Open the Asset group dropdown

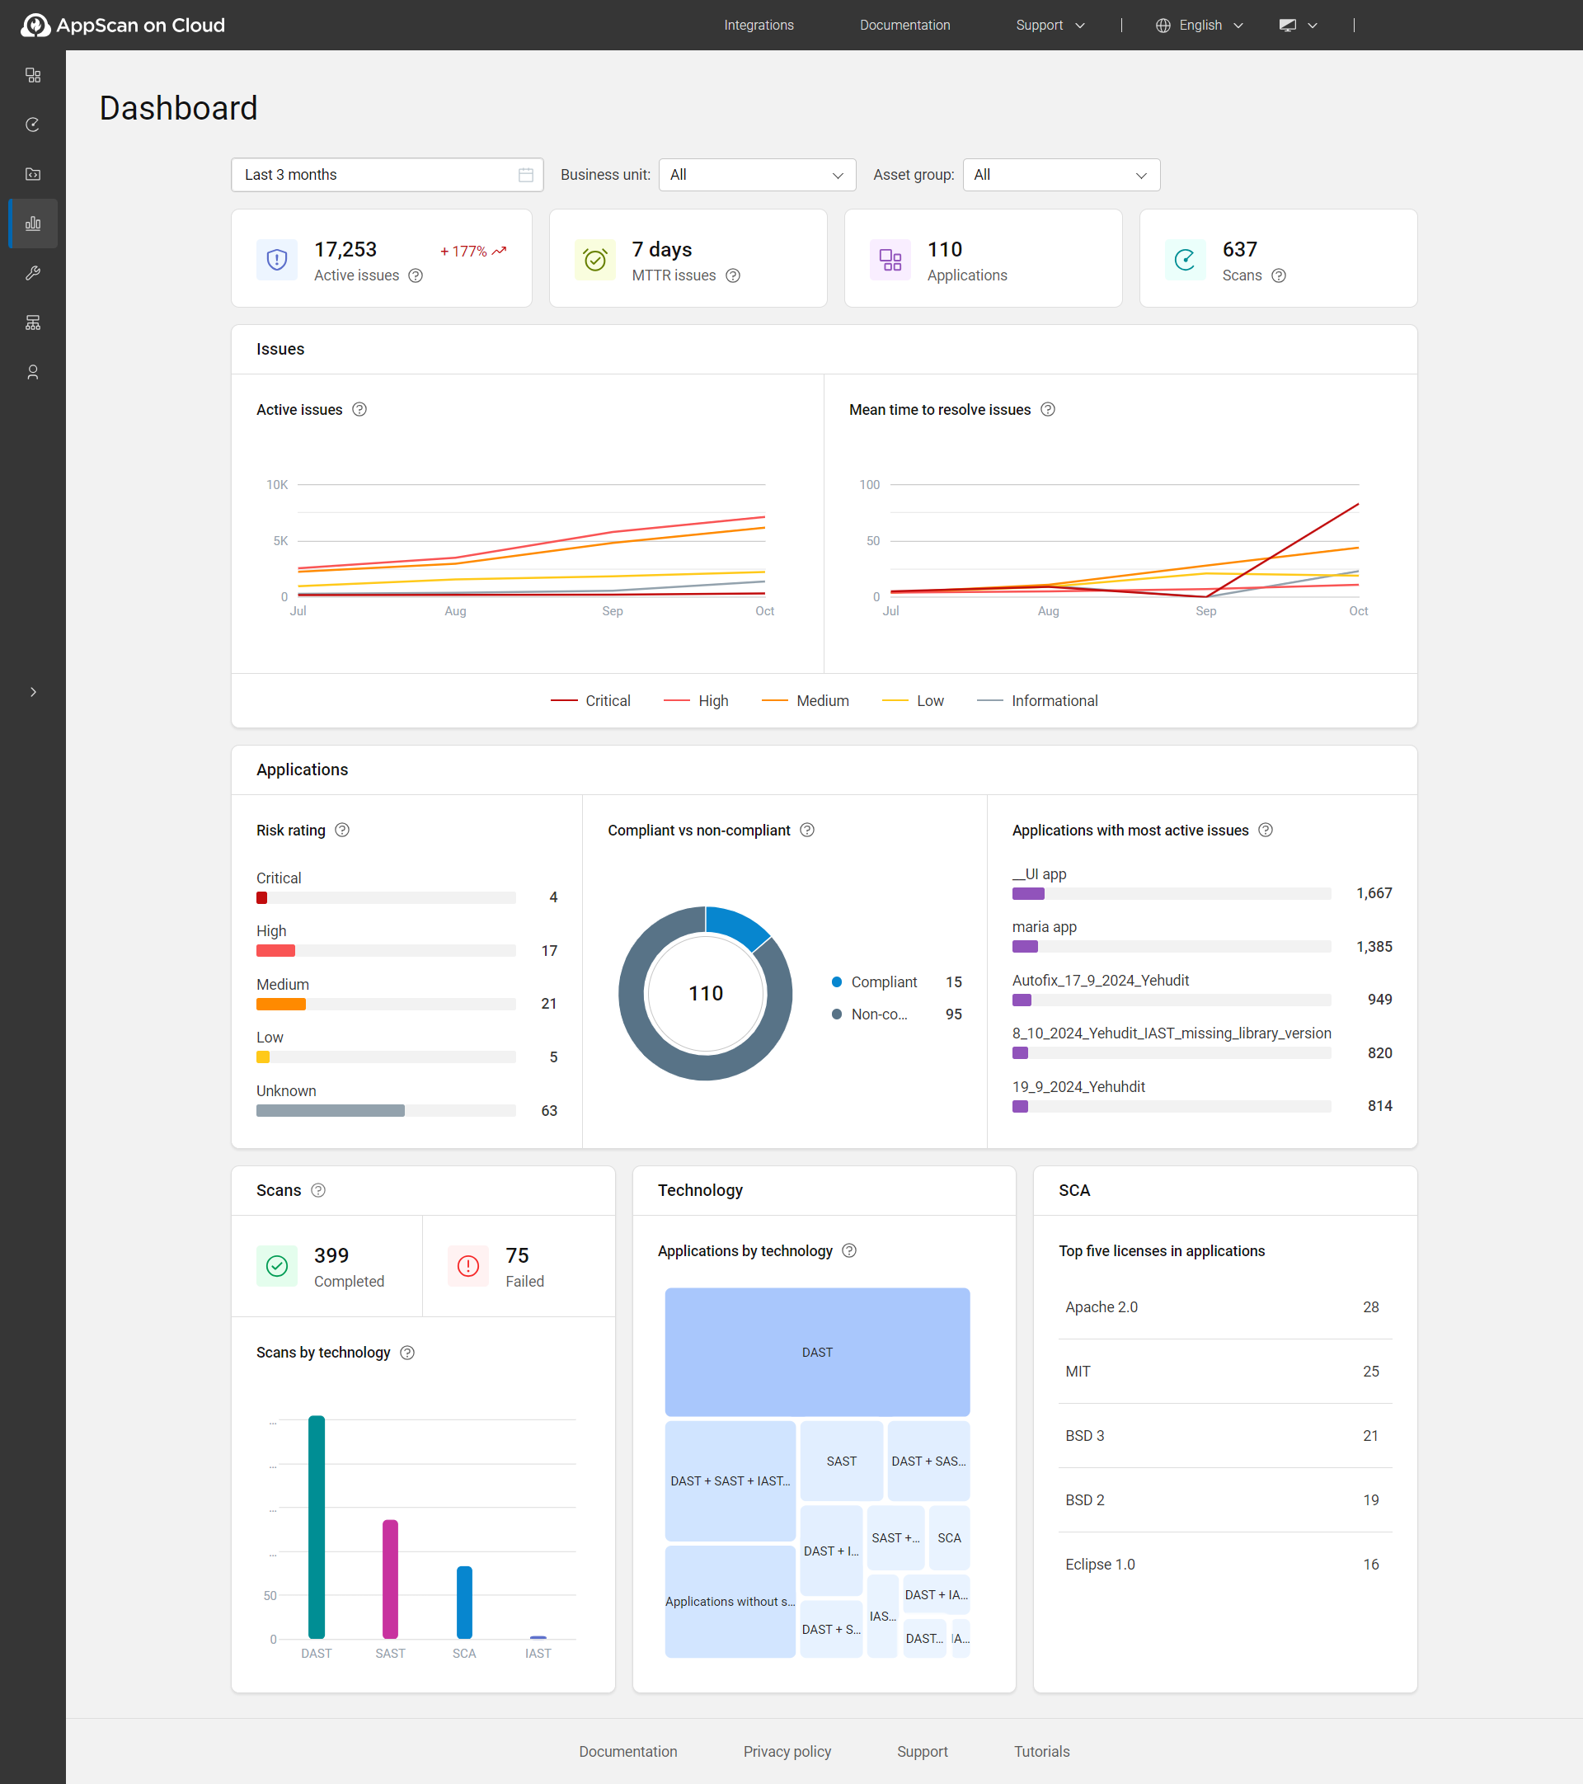1060,175
